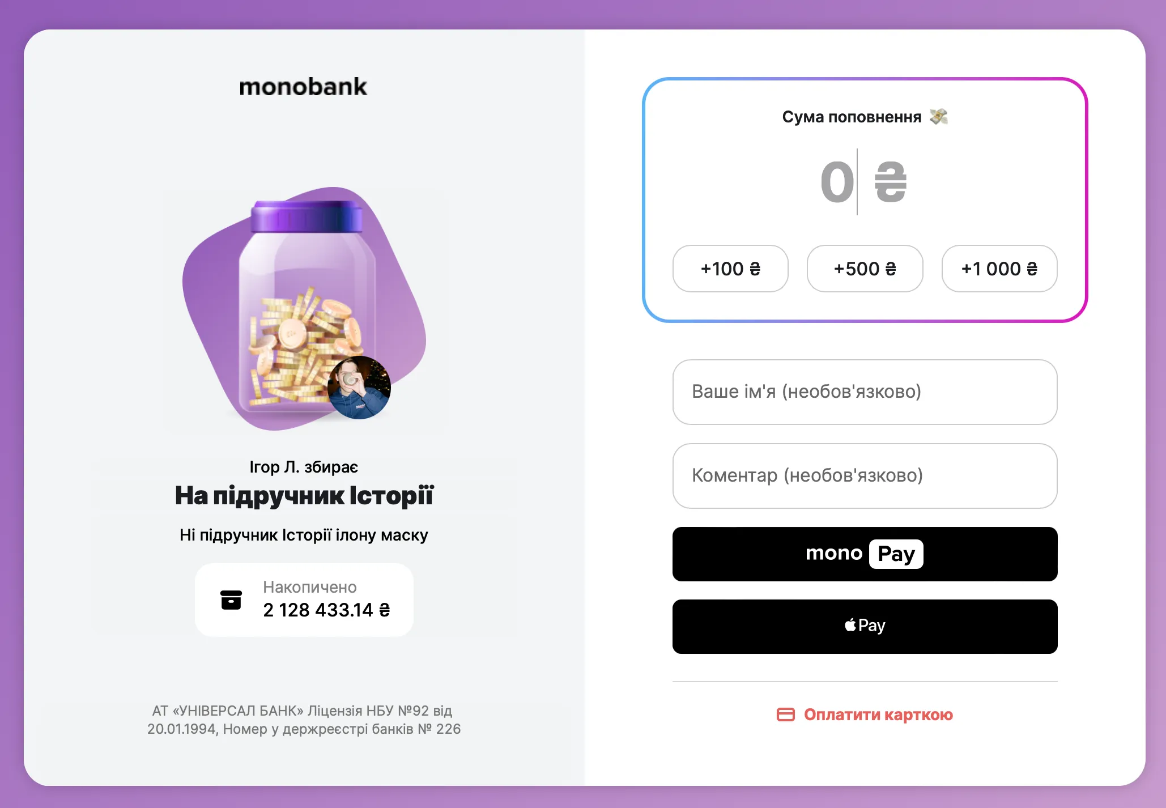
Task: Click the Універсал Банк license text
Action: [x=304, y=720]
